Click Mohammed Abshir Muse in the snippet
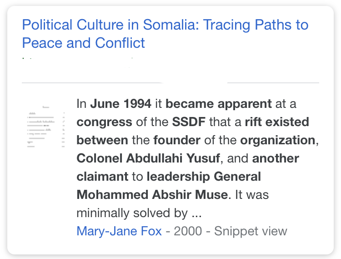This screenshot has height=259, width=341. pyautogui.click(x=152, y=194)
